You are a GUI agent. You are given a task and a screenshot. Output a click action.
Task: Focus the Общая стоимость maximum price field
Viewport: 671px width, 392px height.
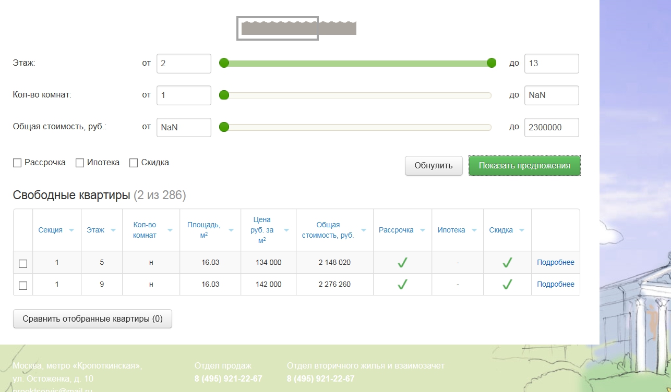point(551,127)
